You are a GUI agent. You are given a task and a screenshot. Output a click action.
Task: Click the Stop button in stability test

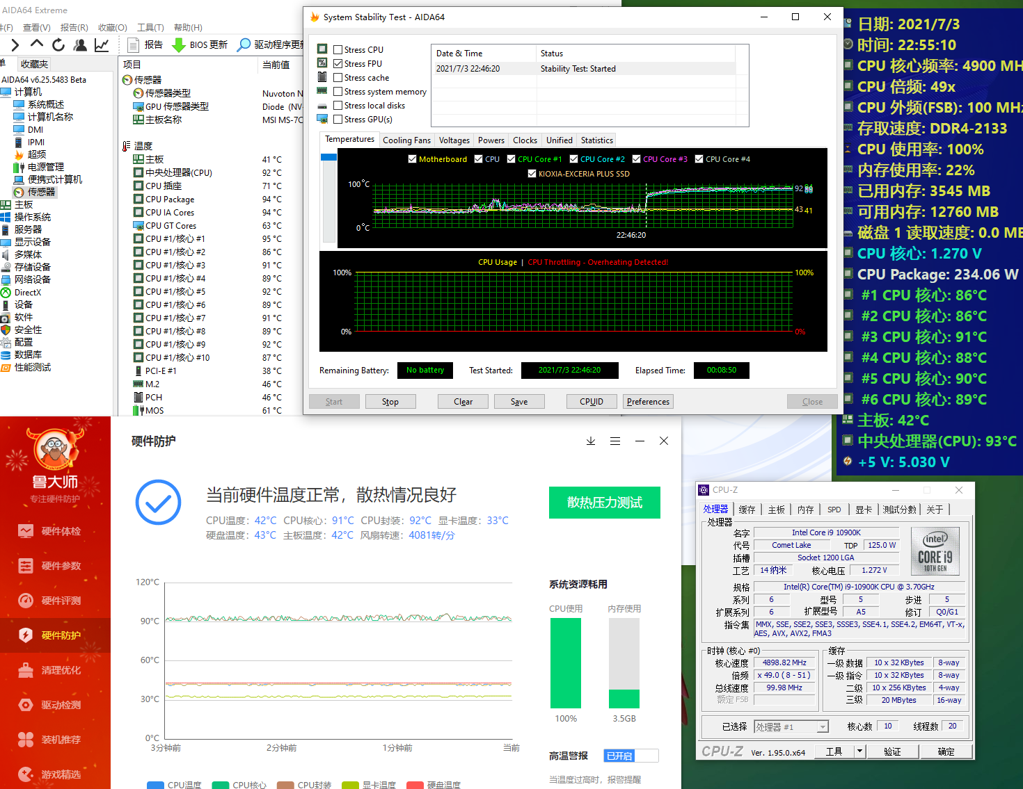coord(390,402)
